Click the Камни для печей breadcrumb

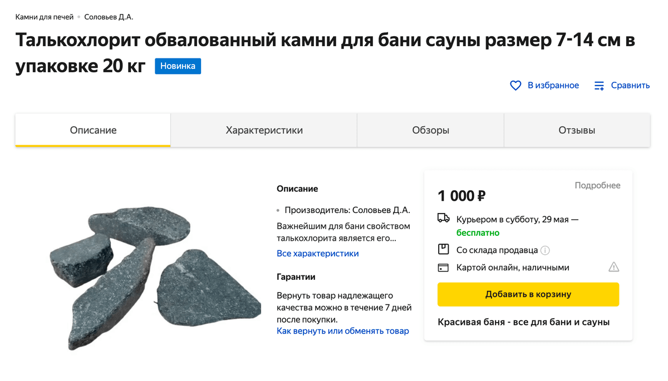click(x=43, y=17)
